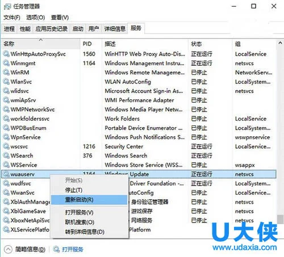Click the Windows Search description cell
Image resolution: width=284 pixels, height=257 pixels.
tap(126, 156)
